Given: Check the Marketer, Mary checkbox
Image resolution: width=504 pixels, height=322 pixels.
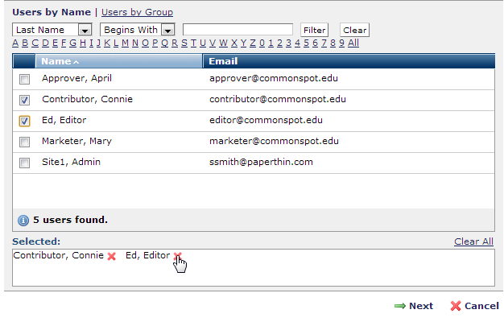Looking at the screenshot, I should (x=24, y=142).
